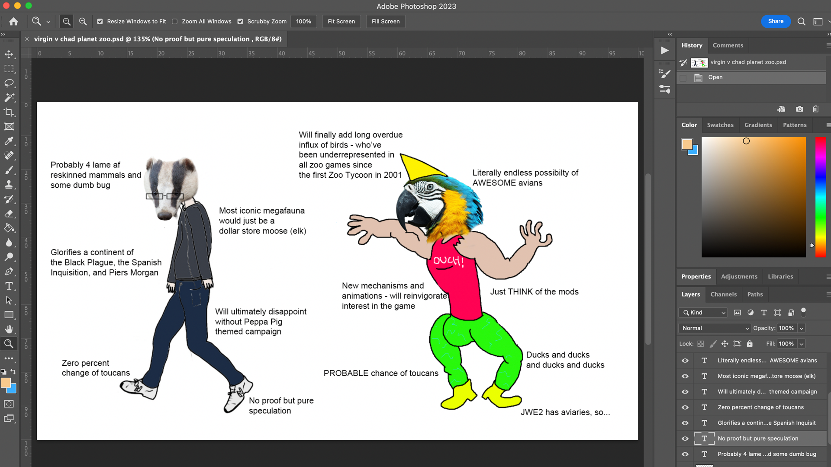Switch to the Comments tab
The width and height of the screenshot is (831, 467).
coord(728,45)
